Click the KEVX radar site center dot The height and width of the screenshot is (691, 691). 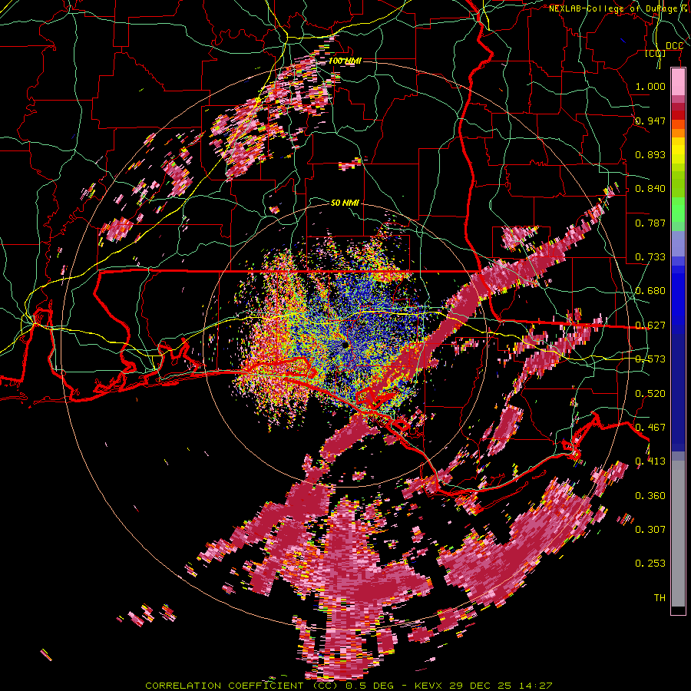[344, 345]
